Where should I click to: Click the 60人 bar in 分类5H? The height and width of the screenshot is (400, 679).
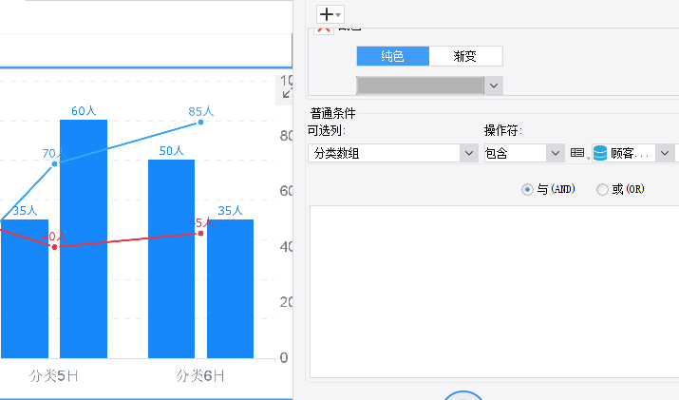(x=84, y=238)
